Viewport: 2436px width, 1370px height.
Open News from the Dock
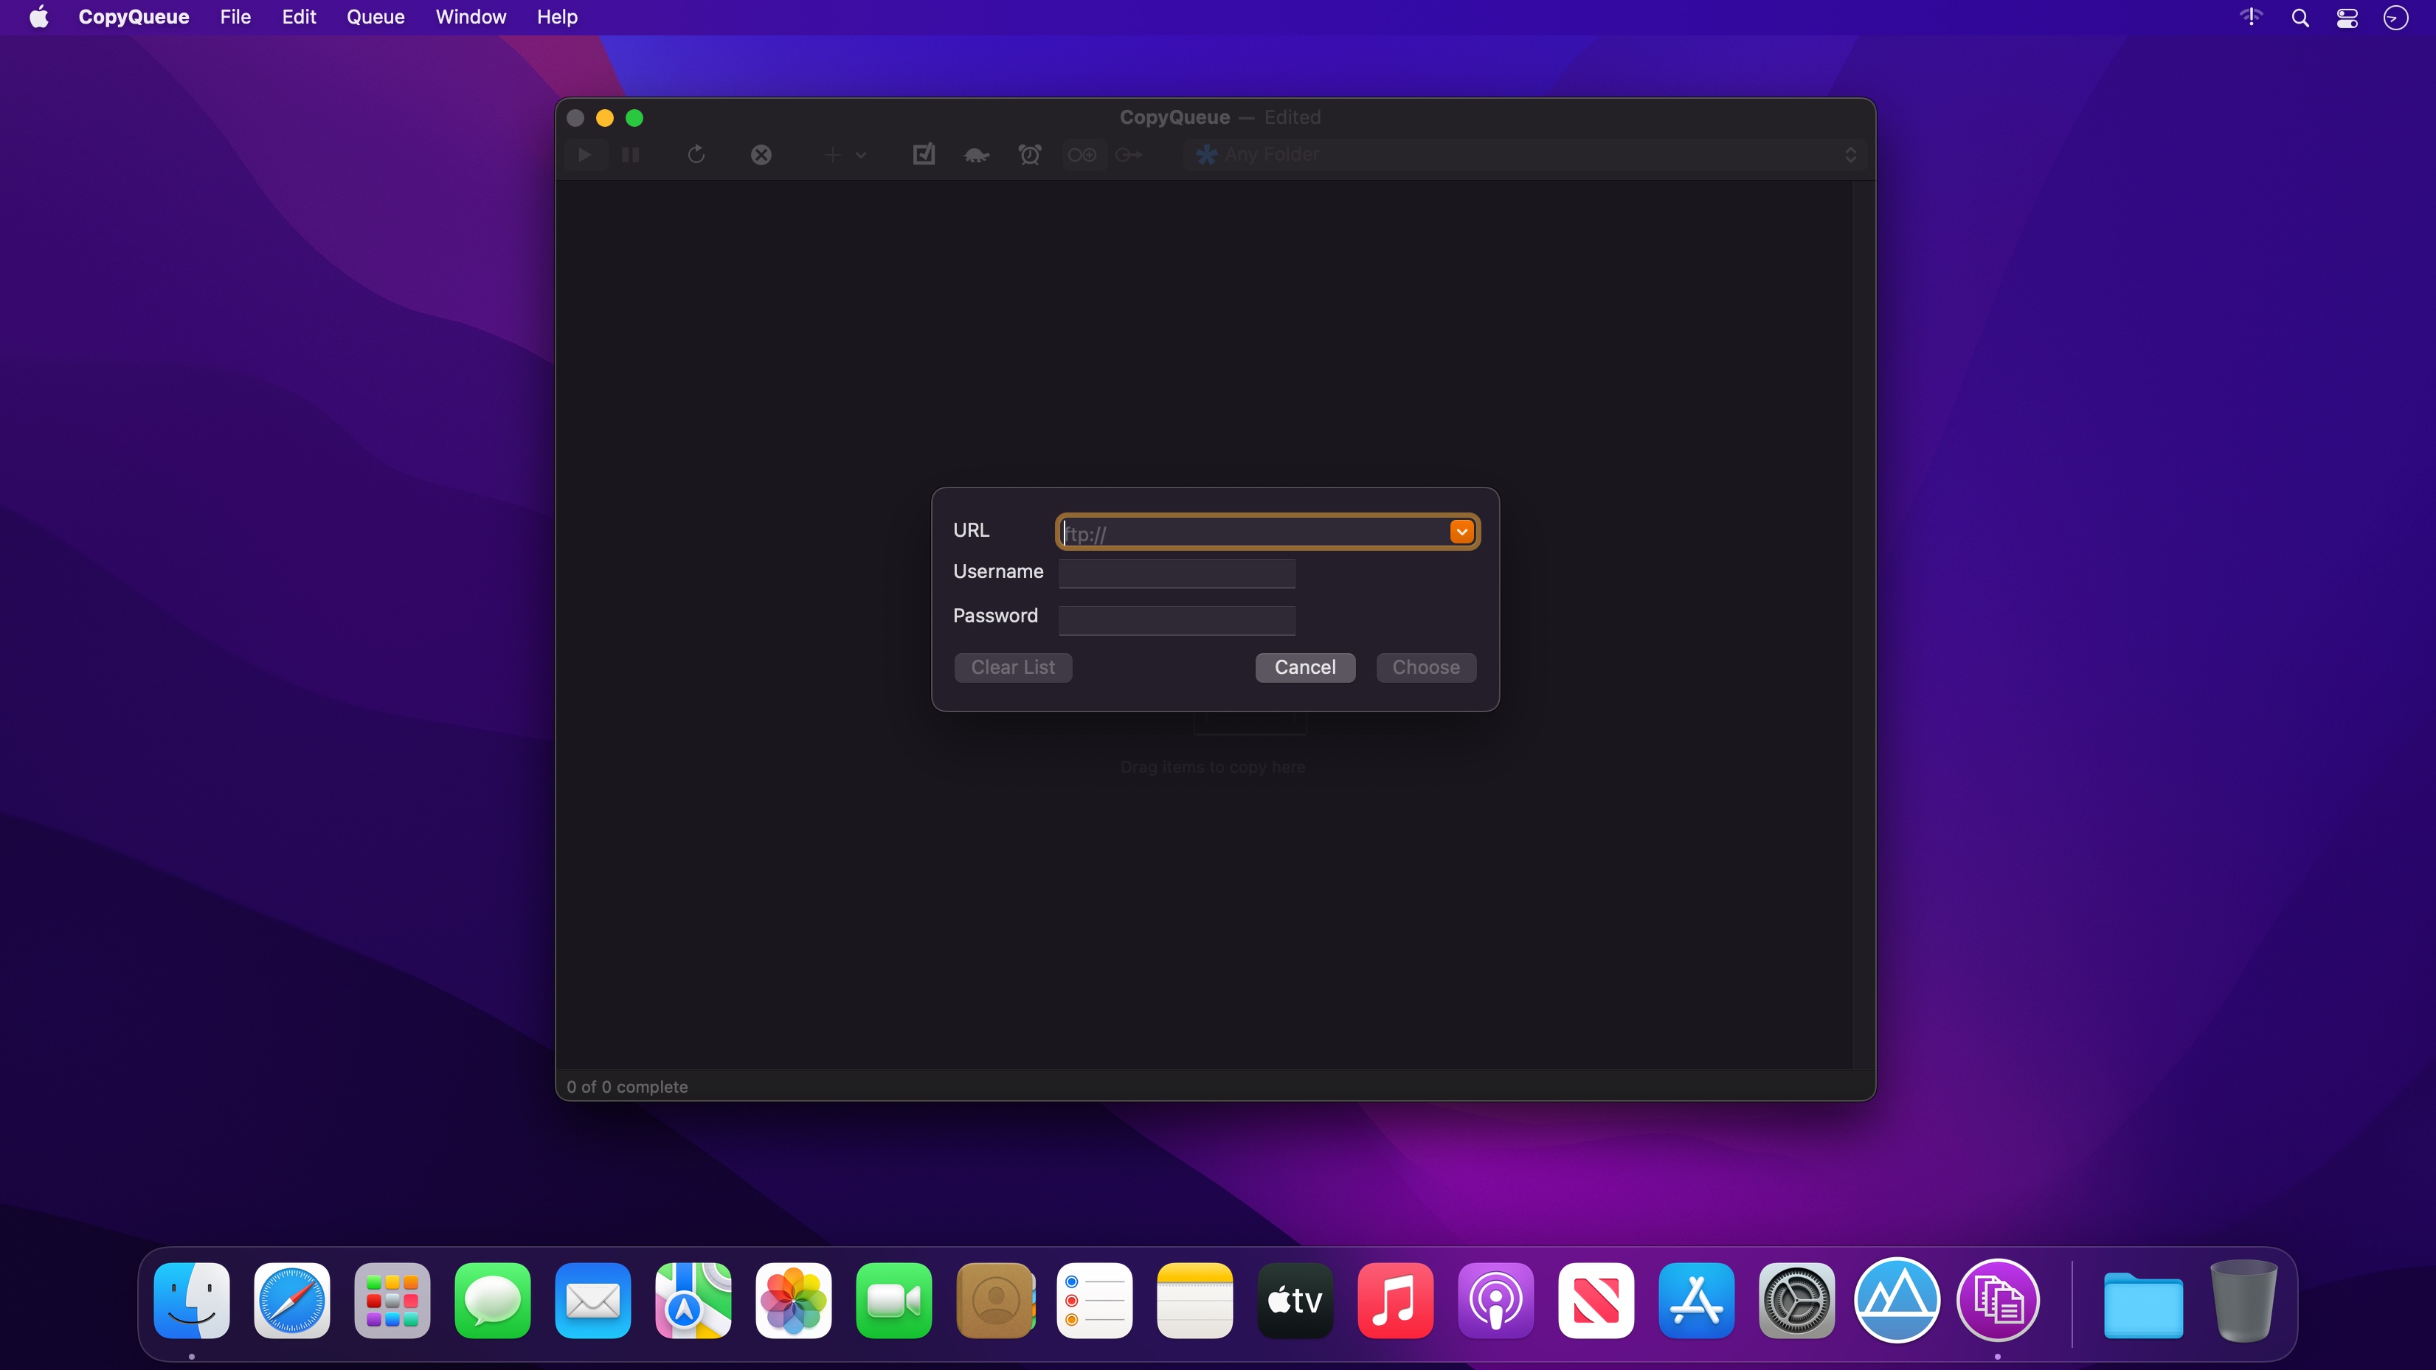(x=1596, y=1301)
